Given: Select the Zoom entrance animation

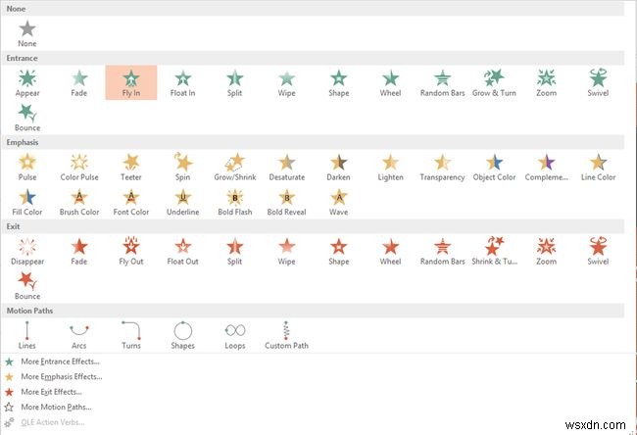Looking at the screenshot, I should (x=547, y=83).
